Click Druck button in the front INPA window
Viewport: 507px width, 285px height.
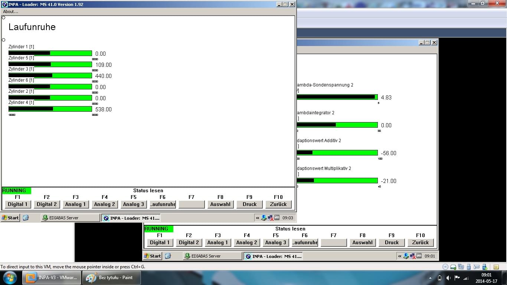(249, 204)
